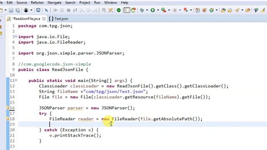Image resolution: width=267 pixels, height=150 pixels.
Task: Open the Help menu
Action: point(124,3)
